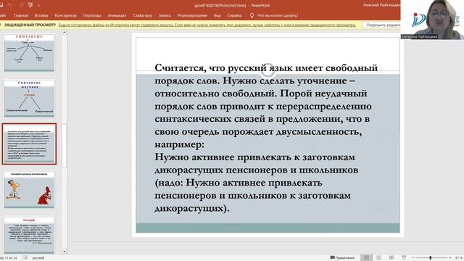Click the Redo/Repeat icon in quick access toolbar
The width and height of the screenshot is (464, 261).
click(21, 5)
